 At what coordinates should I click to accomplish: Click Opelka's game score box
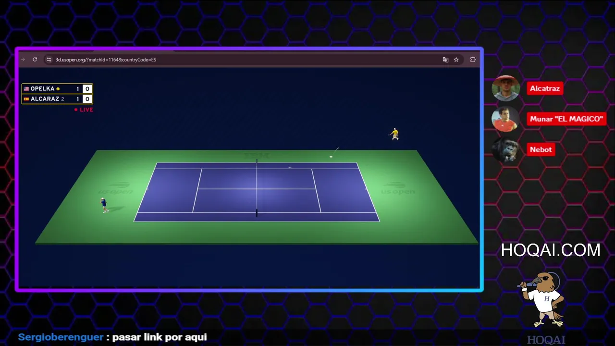(87, 89)
